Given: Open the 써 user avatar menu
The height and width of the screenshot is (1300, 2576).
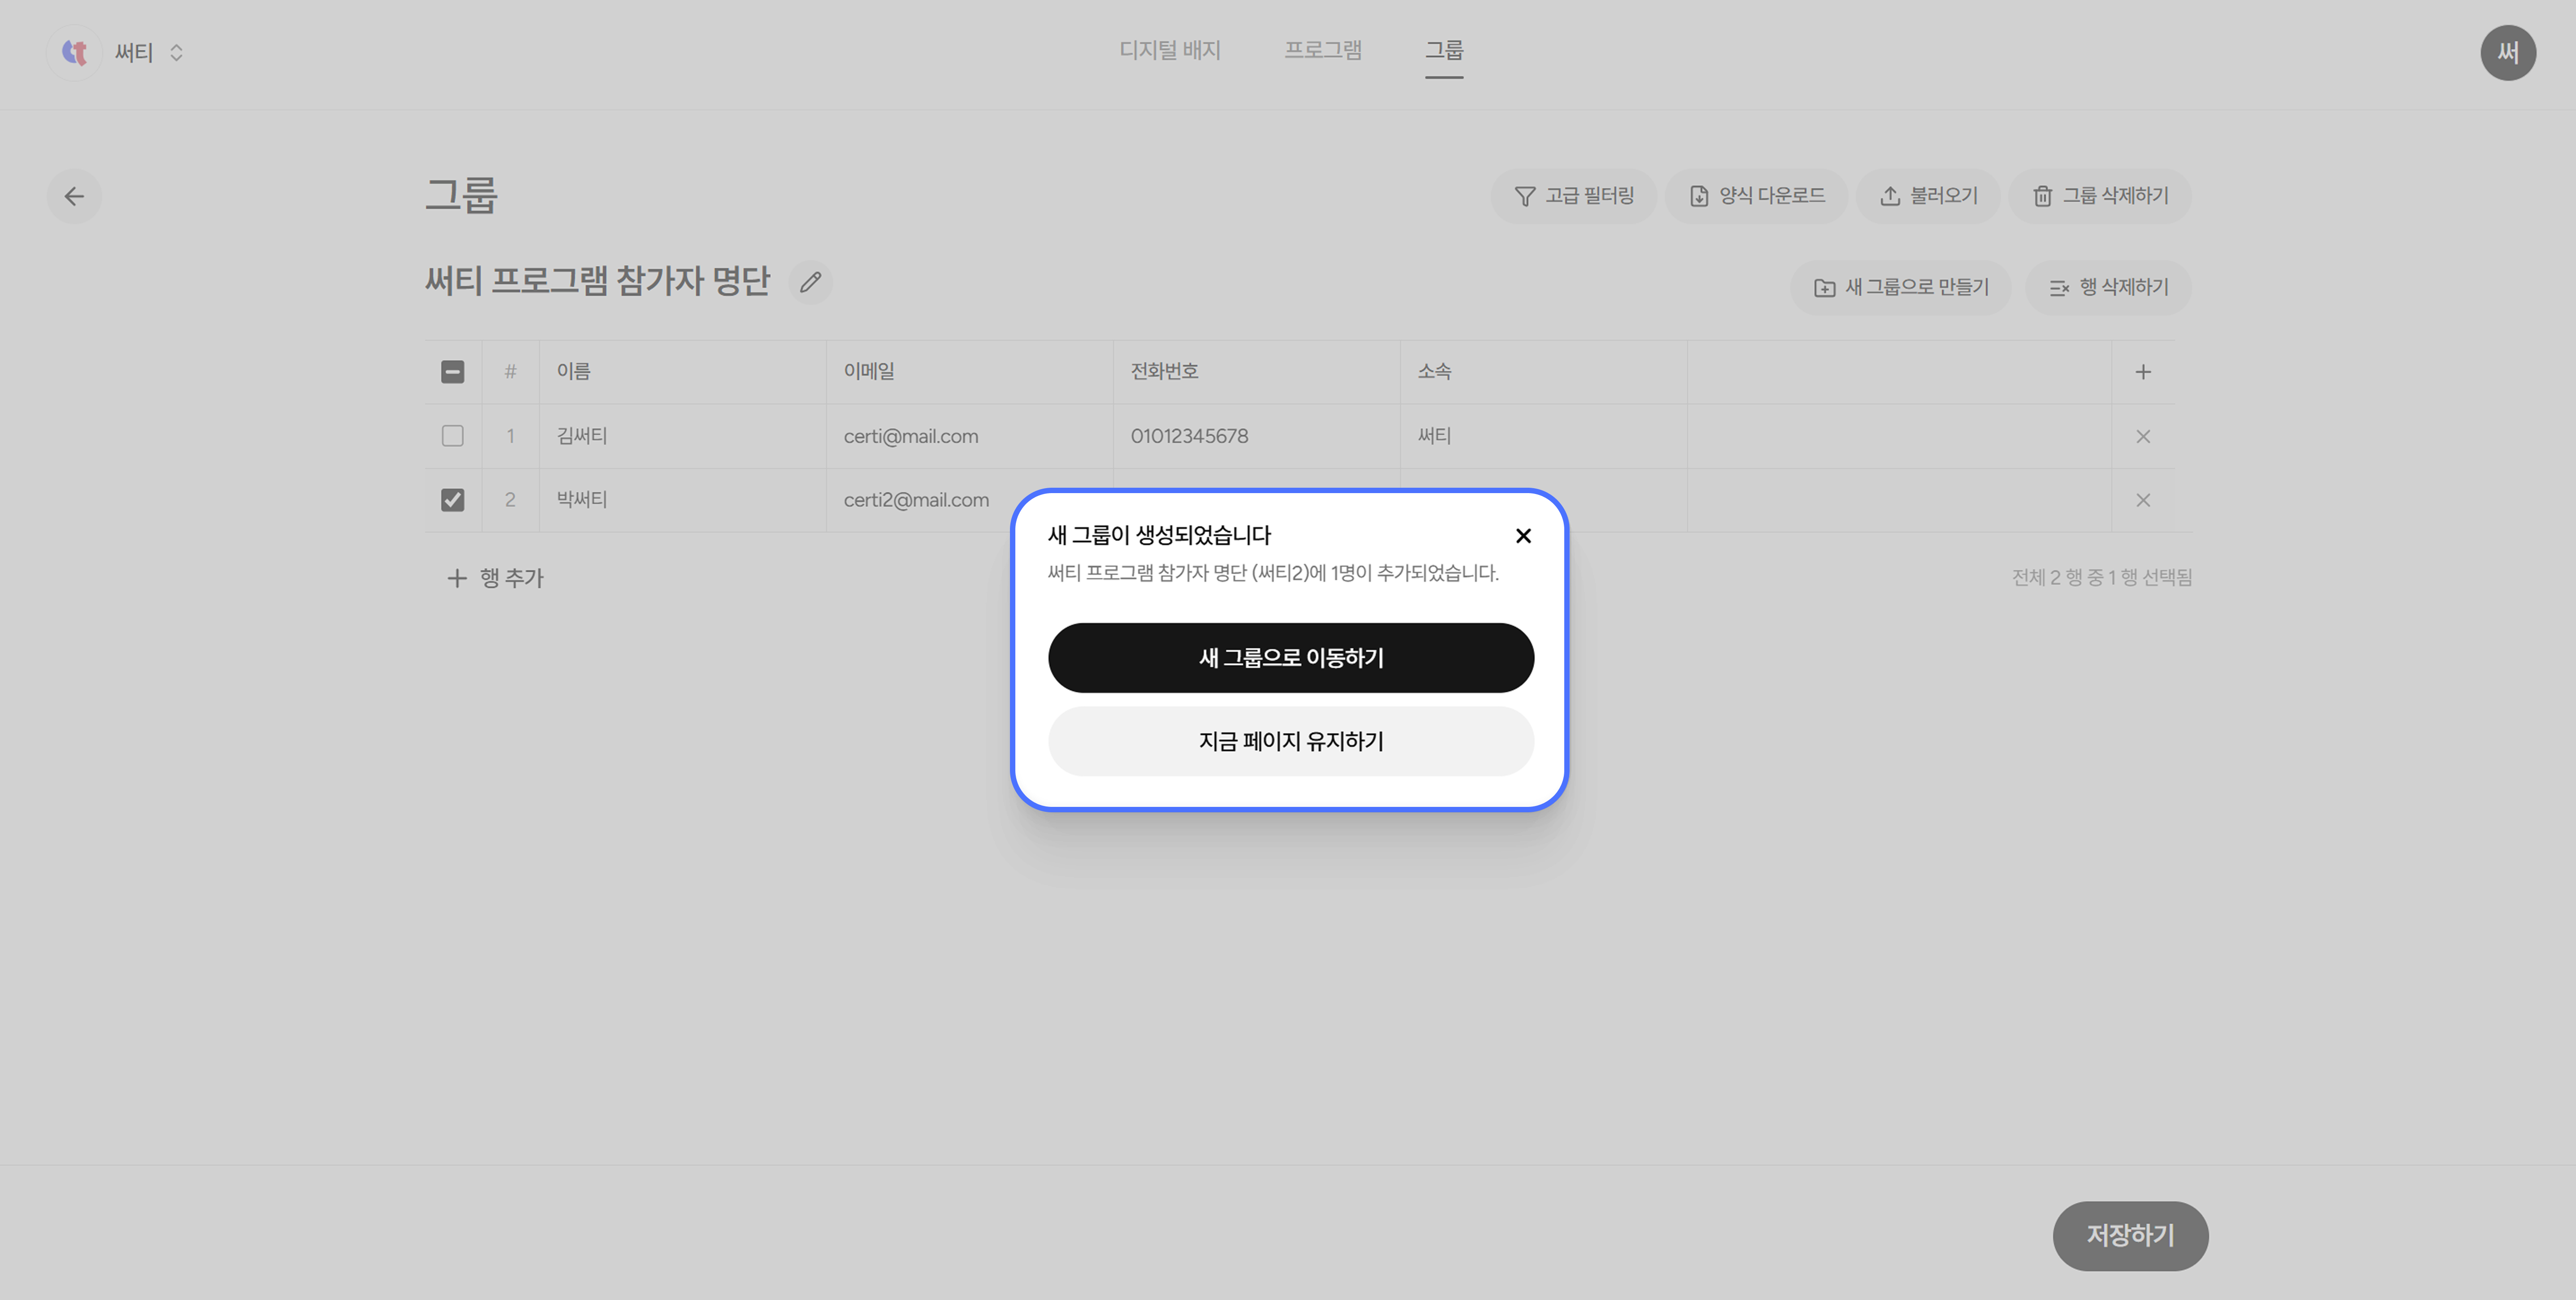Looking at the screenshot, I should click(2508, 52).
